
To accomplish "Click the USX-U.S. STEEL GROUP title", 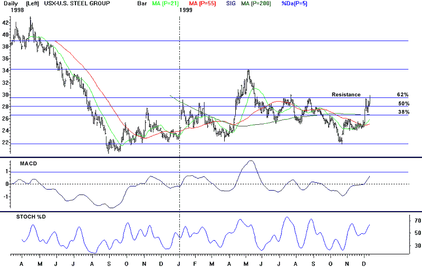I will [x=77, y=4].
